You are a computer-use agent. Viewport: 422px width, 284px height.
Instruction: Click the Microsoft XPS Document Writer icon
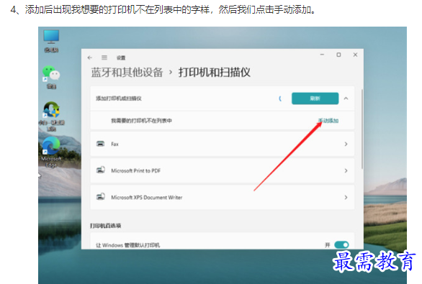[100, 197]
